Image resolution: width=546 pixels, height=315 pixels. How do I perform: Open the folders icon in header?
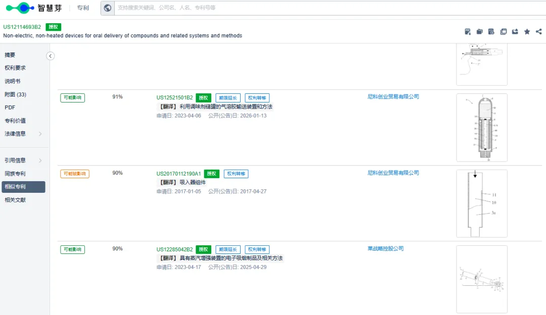point(479,32)
